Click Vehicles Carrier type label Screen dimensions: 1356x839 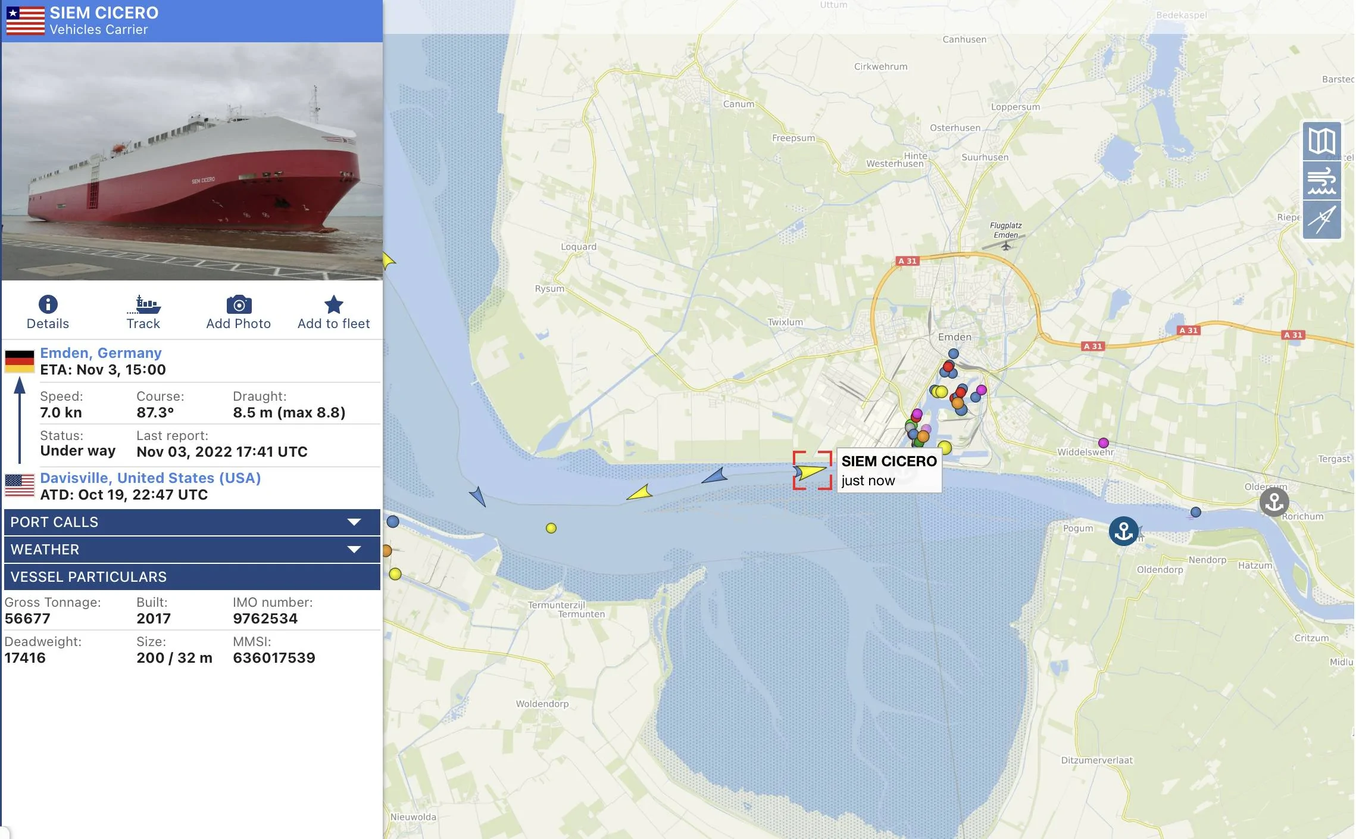(x=99, y=30)
